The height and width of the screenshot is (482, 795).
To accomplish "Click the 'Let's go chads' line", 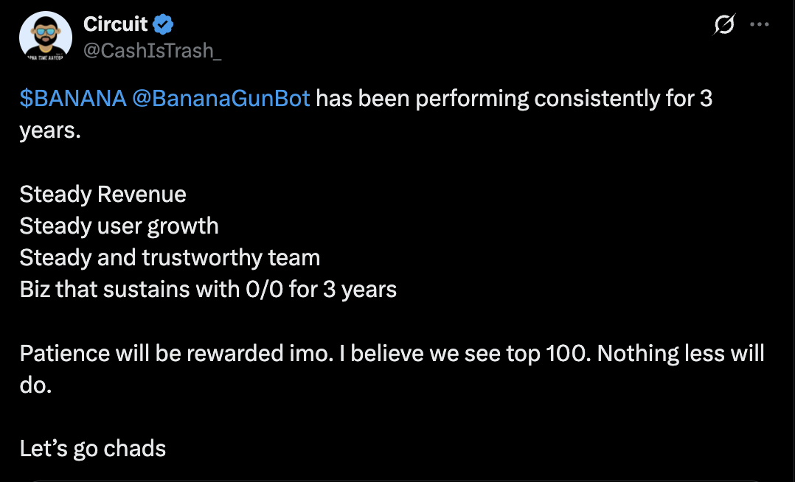I will 93,449.
